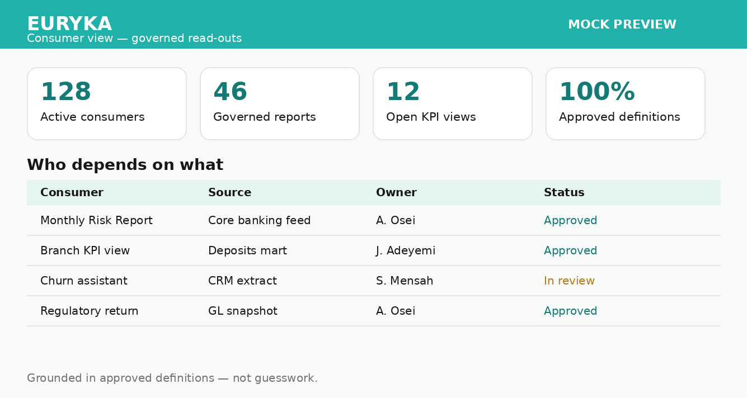The image size is (747, 398).
Task: Click the EURYKA title in the header
Action: pyautogui.click(x=69, y=24)
